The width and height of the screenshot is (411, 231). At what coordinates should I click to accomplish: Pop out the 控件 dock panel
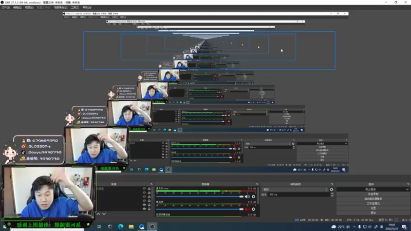coord(408,184)
